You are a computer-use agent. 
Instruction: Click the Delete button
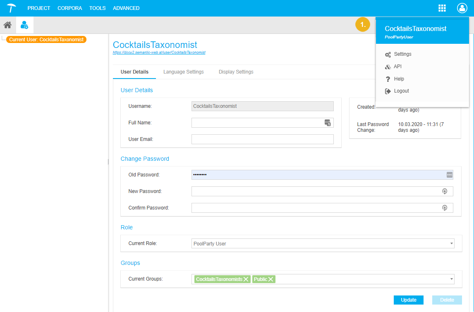[447, 300]
